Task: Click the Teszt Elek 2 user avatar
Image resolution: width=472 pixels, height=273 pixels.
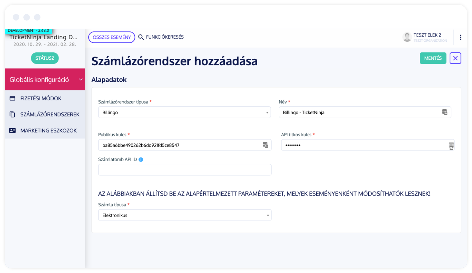Action: [x=407, y=37]
